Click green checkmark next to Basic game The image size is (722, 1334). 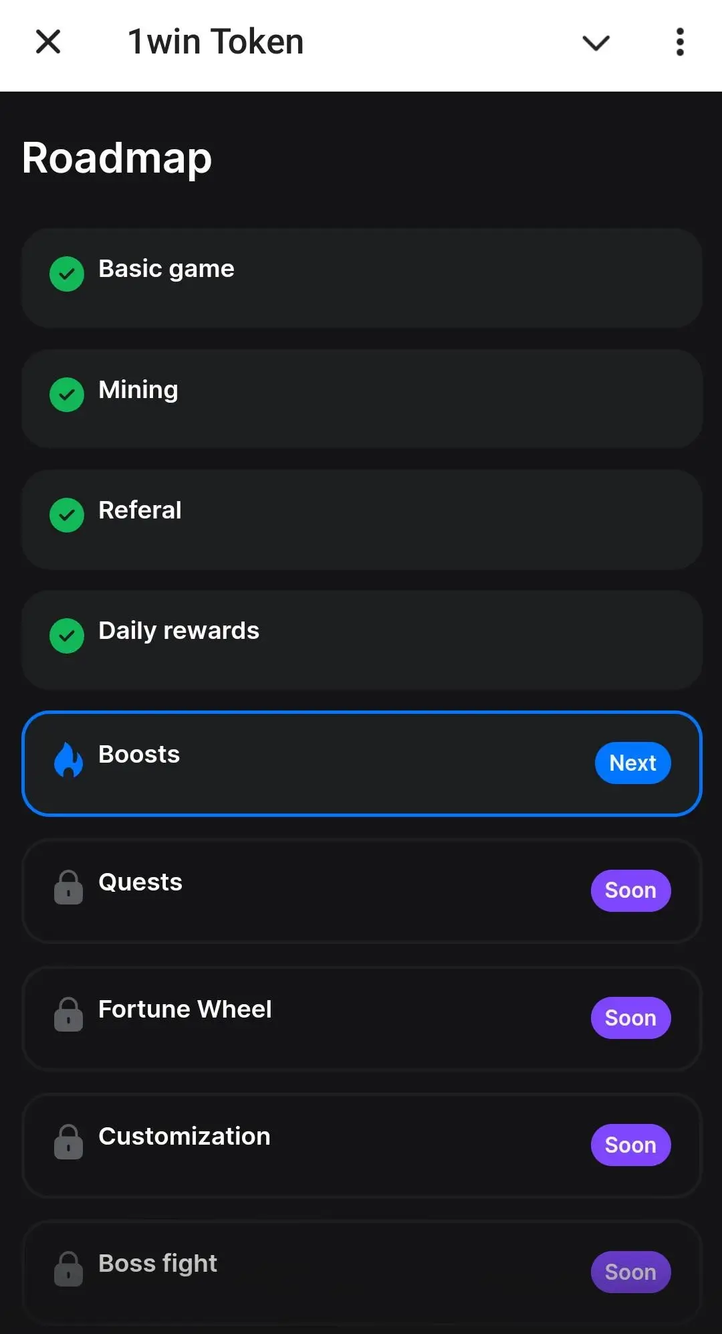(x=67, y=274)
